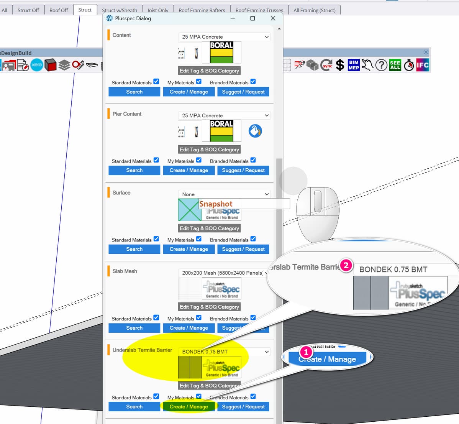Switch to the Struct Off tab
The image size is (459, 424).
coord(28,10)
